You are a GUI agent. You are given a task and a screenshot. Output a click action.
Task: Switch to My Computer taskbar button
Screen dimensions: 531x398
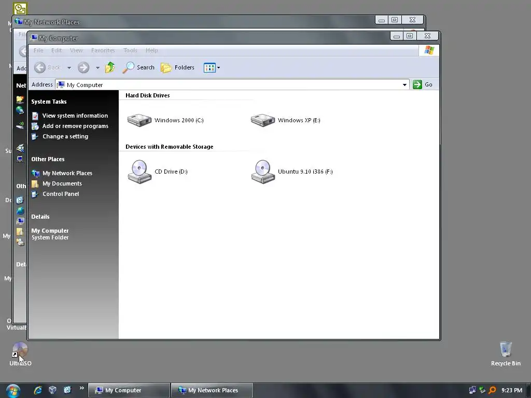click(x=129, y=390)
